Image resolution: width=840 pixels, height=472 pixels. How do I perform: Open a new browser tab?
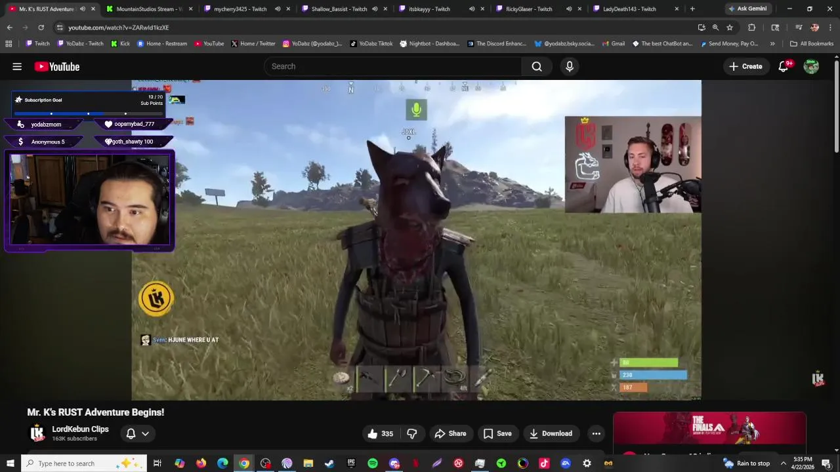pos(692,9)
